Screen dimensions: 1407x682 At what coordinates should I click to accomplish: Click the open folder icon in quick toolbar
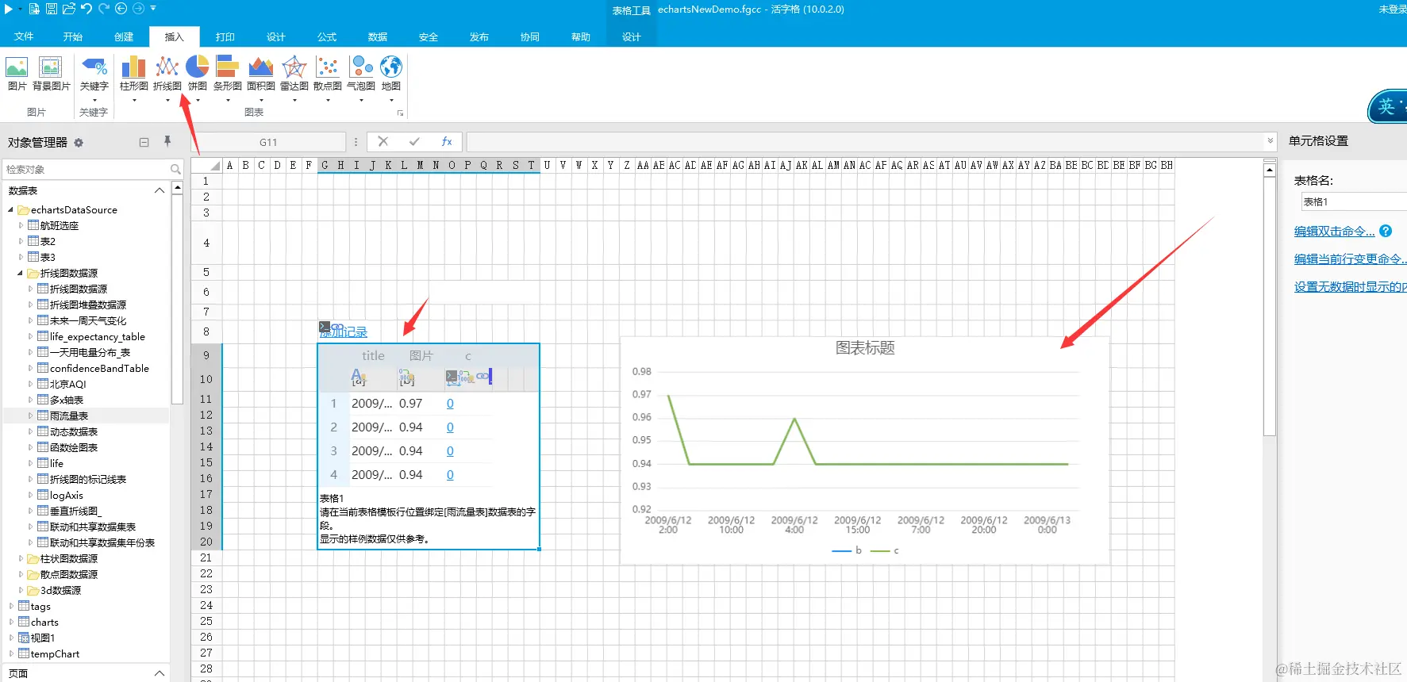(x=69, y=9)
